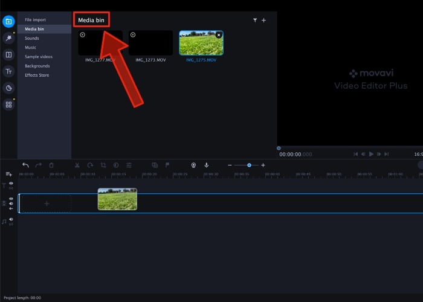
Task: Open the Import panel in the left sidebar
Action: (8, 22)
